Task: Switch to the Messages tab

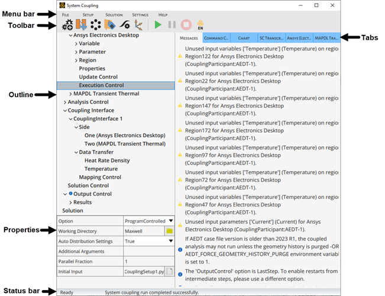Action: [x=189, y=38]
